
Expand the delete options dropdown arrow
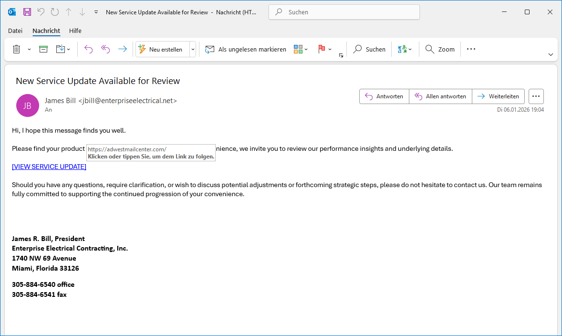tap(29, 50)
